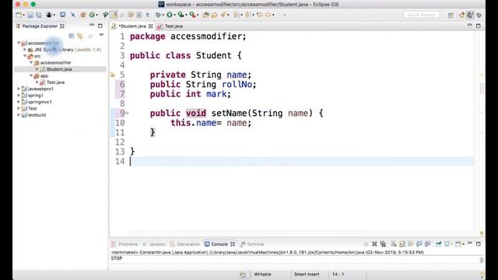498x280 pixels.
Task: Minimize the Package Explorer panel
Action: click(92, 25)
